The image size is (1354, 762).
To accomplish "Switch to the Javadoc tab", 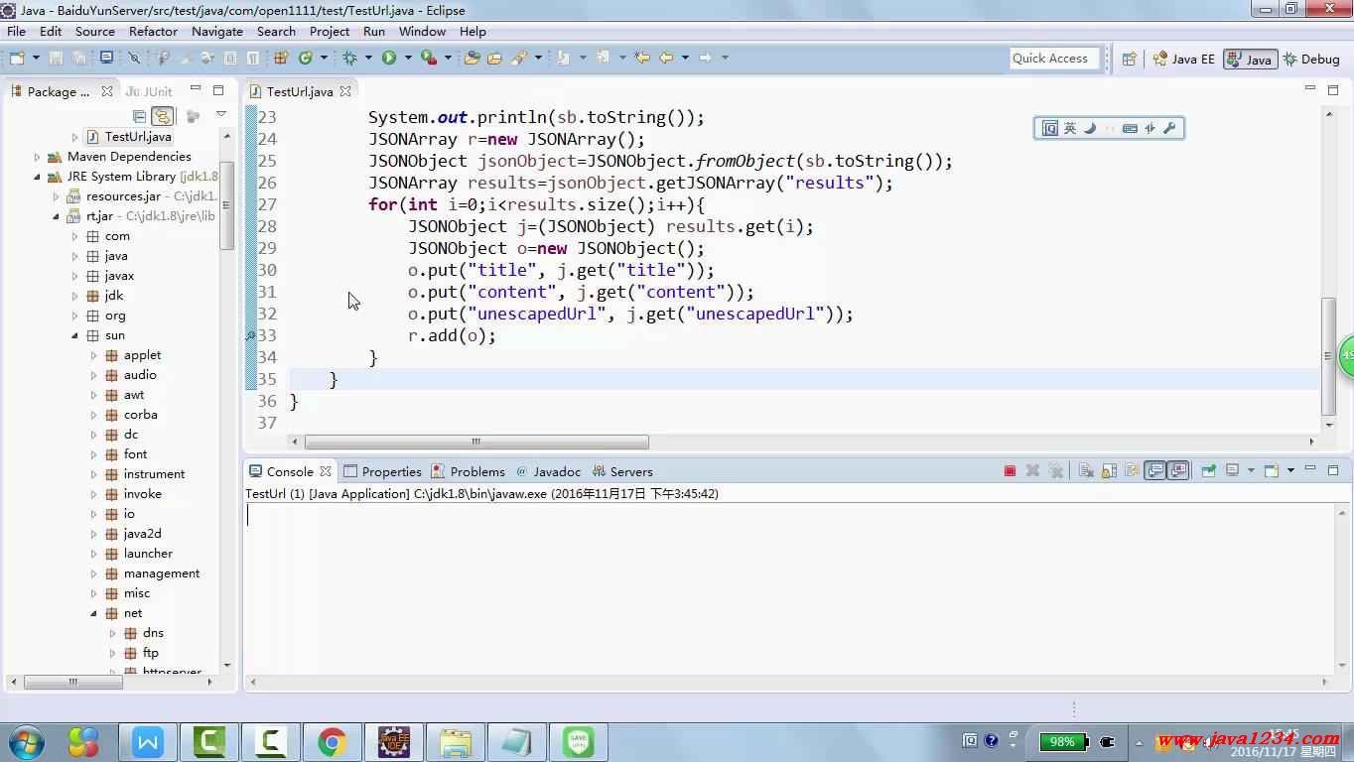I will 548,471.
